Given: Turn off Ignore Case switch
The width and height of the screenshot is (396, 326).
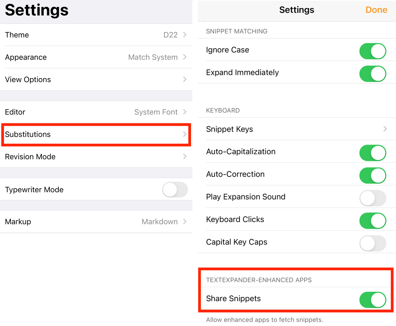Looking at the screenshot, I should click(x=373, y=51).
